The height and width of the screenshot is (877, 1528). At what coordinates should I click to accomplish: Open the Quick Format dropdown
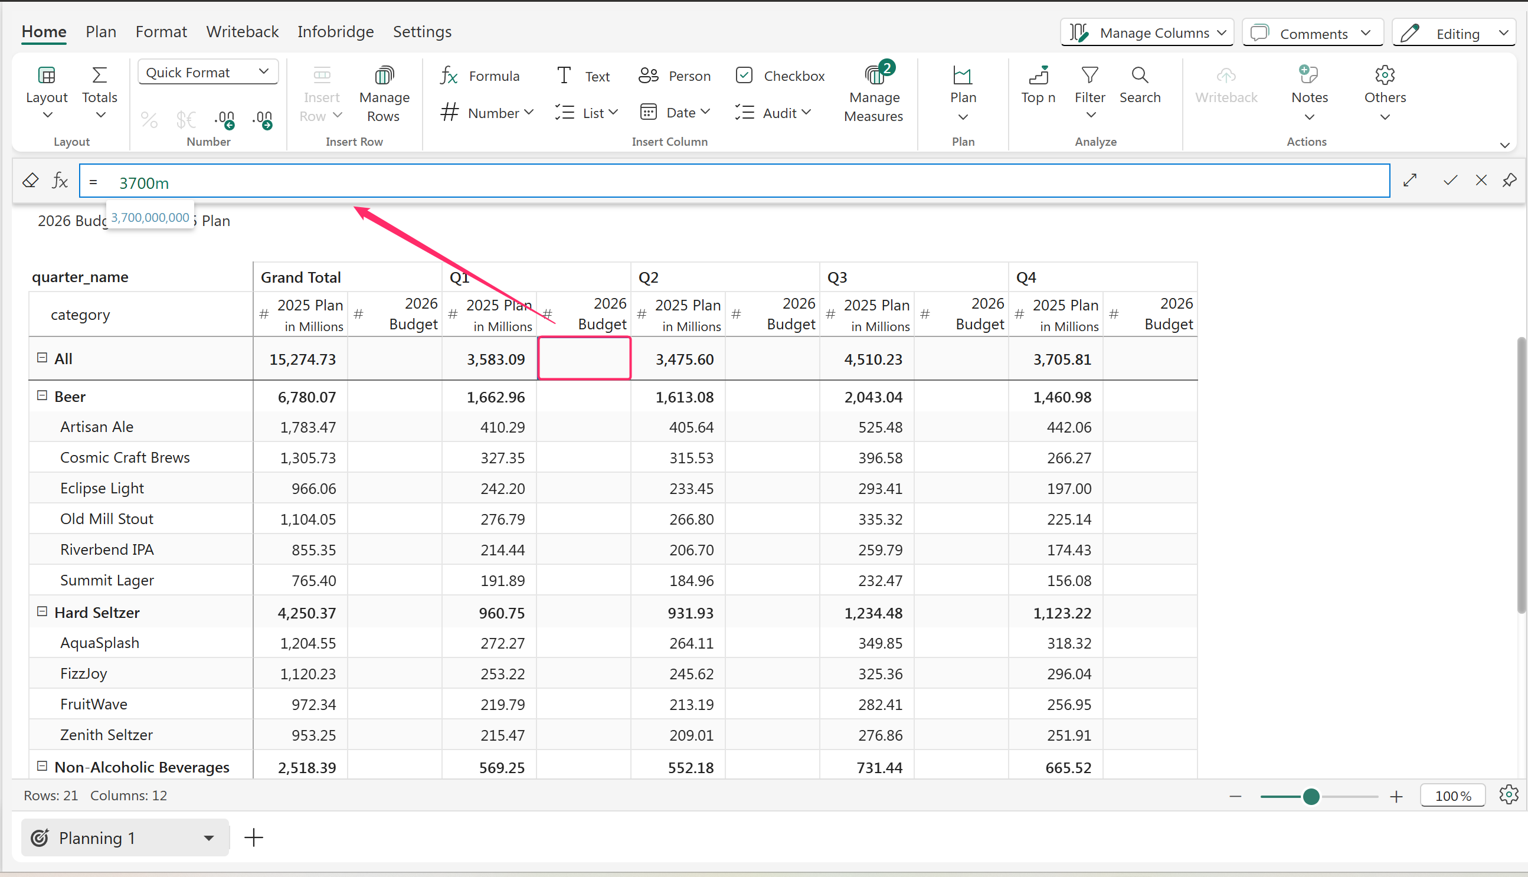click(x=208, y=72)
